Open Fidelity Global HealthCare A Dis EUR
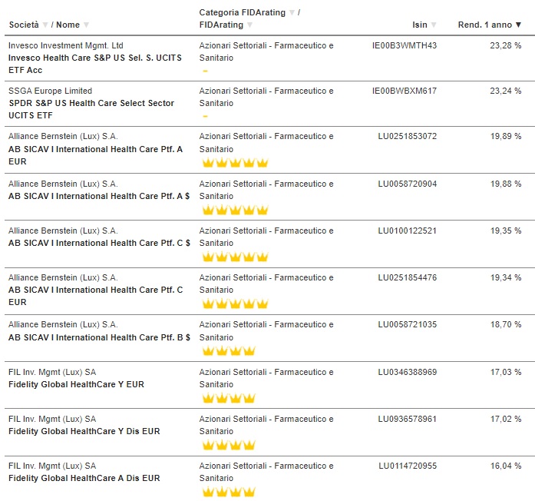The width and height of the screenshot is (535, 501). 84,478
